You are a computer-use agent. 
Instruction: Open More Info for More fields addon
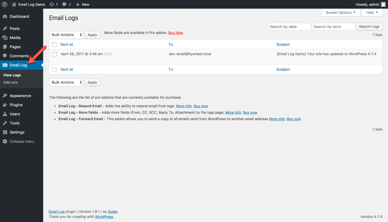point(233,112)
